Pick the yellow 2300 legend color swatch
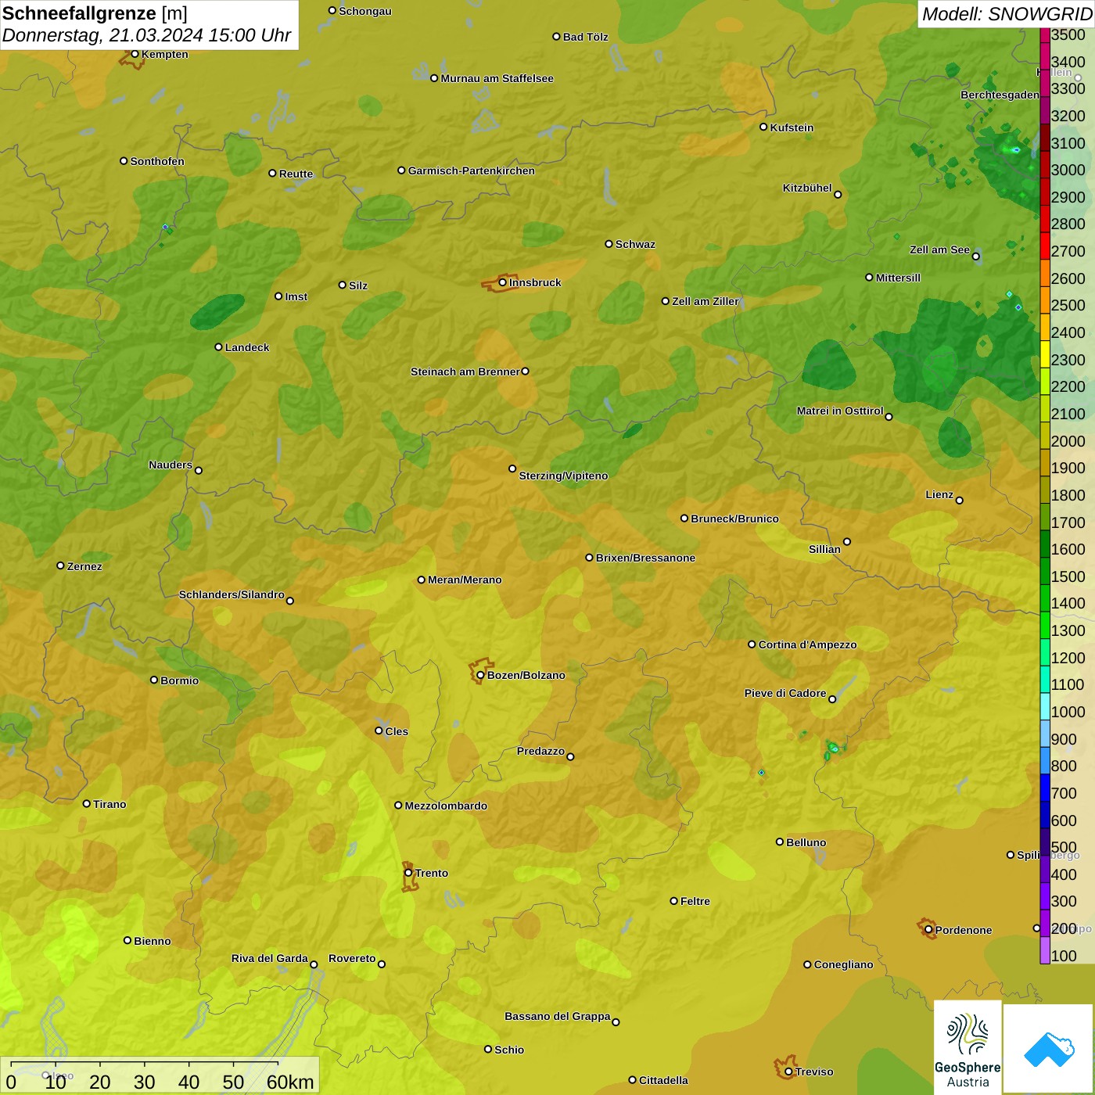 [1045, 354]
